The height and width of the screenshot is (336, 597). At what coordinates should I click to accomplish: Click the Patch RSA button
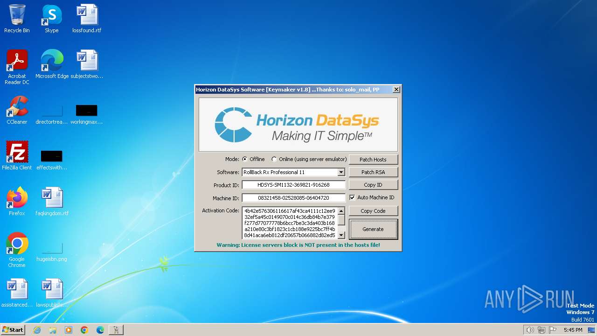(x=373, y=172)
